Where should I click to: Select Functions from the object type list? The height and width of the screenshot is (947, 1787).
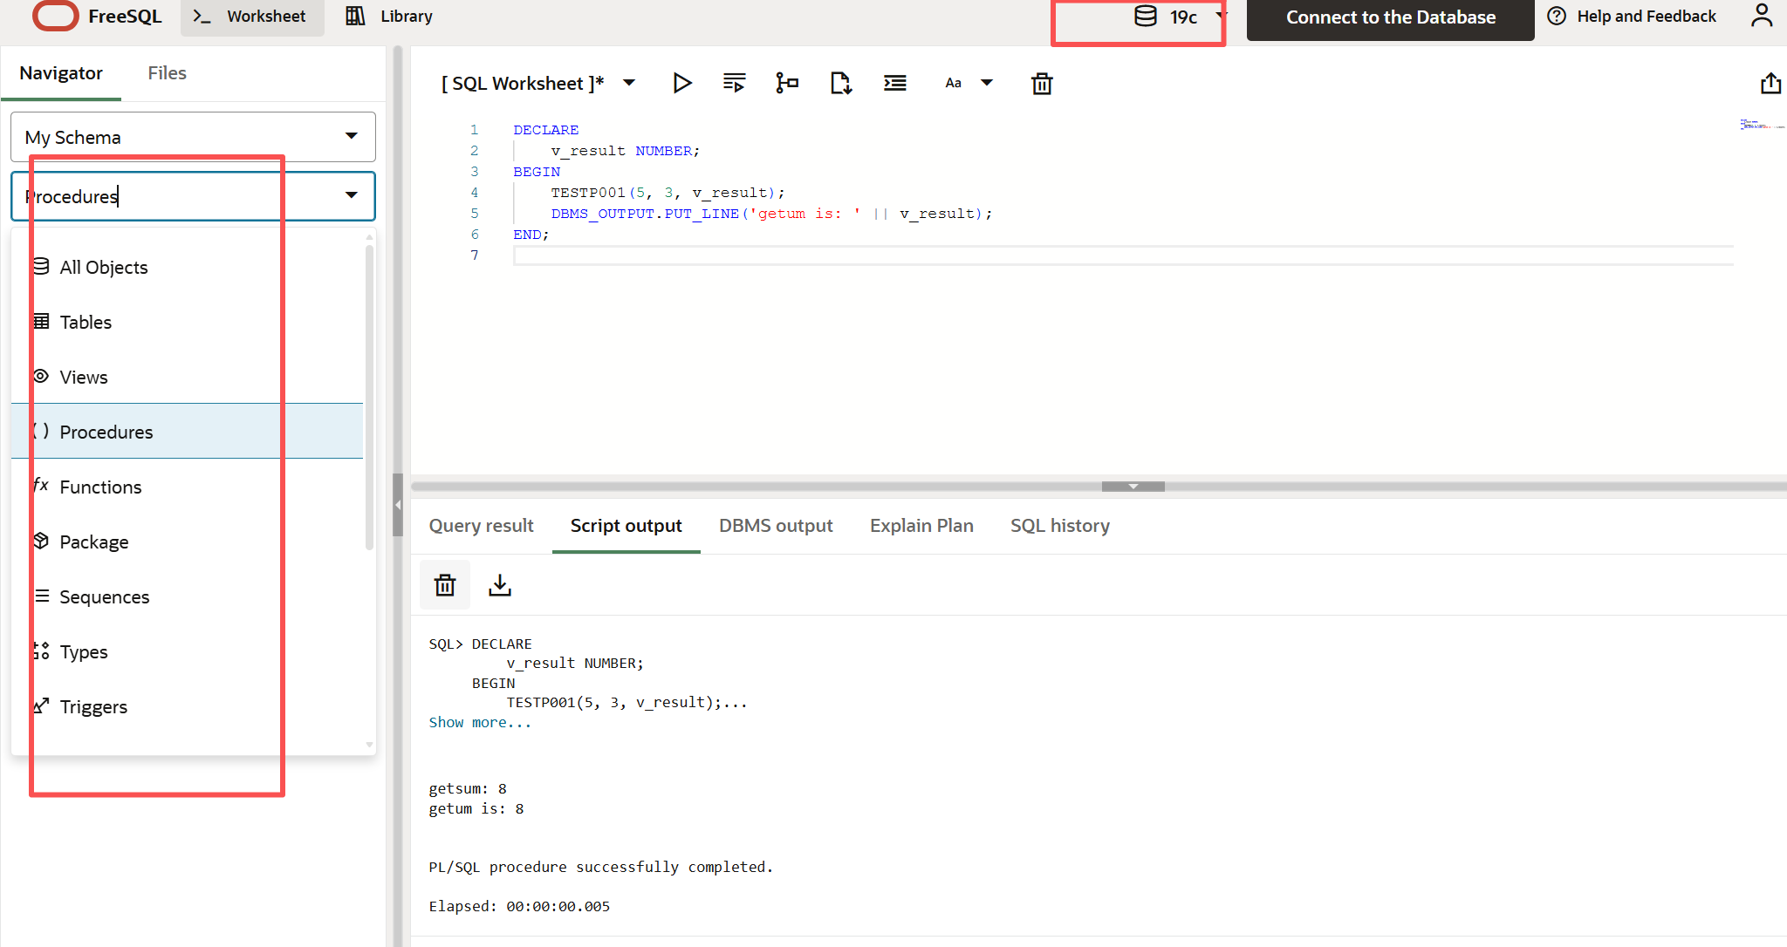100,487
